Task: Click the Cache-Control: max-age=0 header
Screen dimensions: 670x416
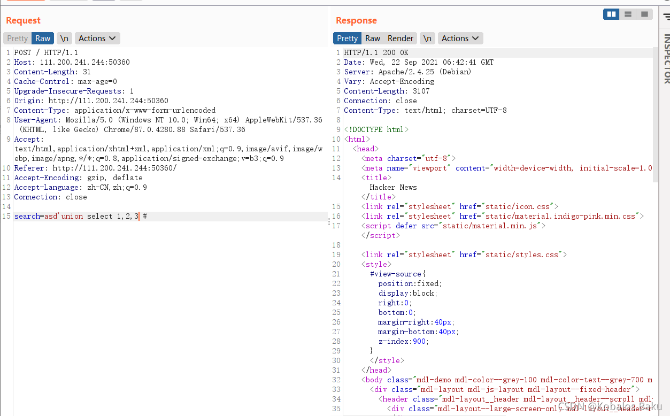Action: [66, 81]
